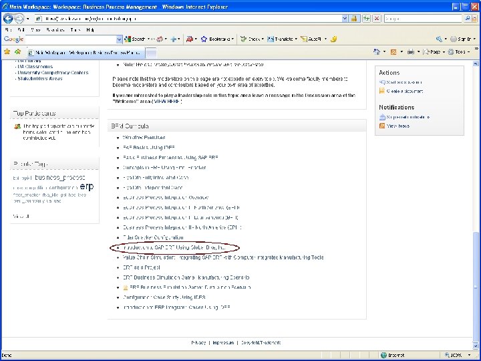Viewport: 481px width, 361px height.
Task: Select the Main Workspace browser tab
Action: [x=86, y=53]
